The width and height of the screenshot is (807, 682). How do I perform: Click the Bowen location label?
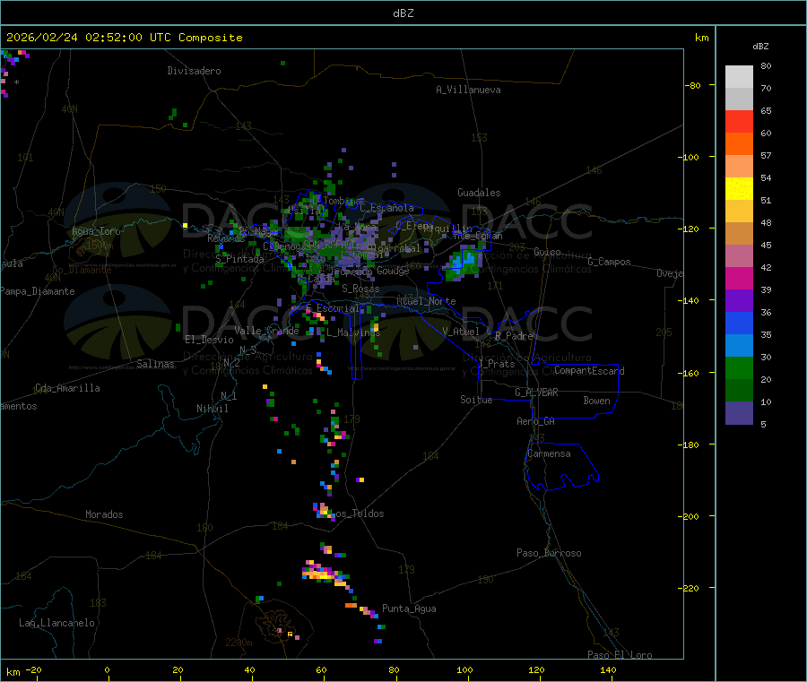pyautogui.click(x=596, y=401)
